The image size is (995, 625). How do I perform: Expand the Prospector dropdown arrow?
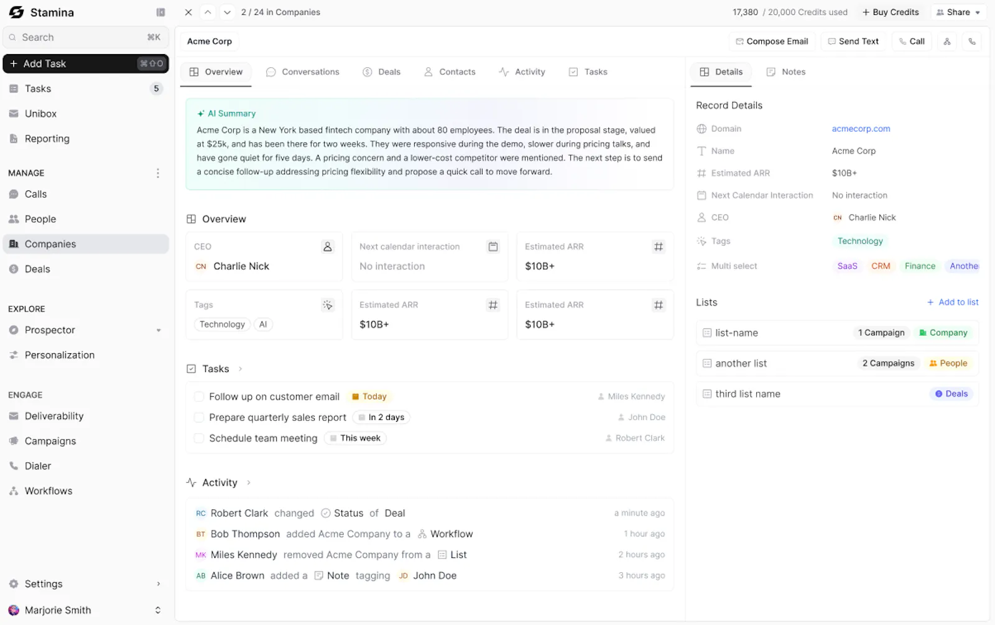tap(159, 330)
